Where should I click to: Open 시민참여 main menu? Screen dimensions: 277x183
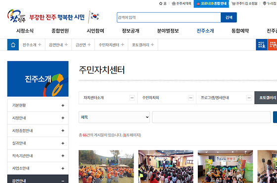(95, 31)
